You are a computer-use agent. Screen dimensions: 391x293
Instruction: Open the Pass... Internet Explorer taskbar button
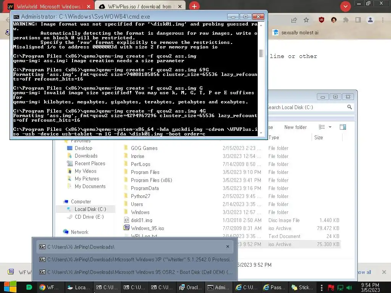pyautogui.click(x=274, y=287)
